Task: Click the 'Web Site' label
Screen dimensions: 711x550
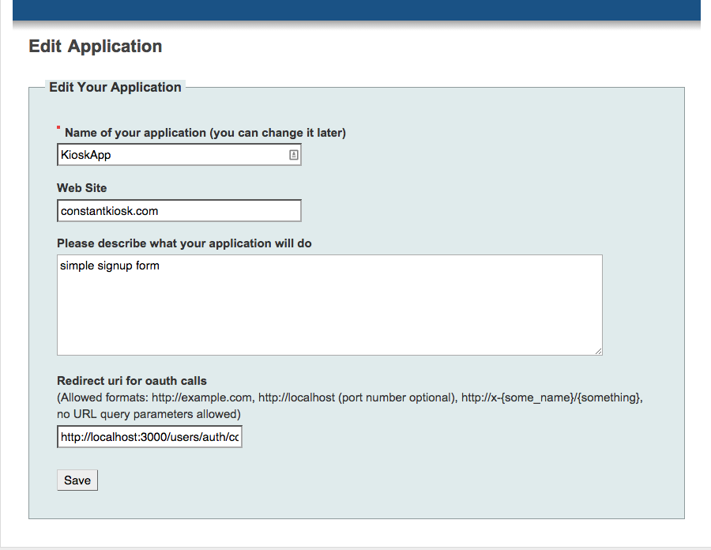Action: click(81, 188)
